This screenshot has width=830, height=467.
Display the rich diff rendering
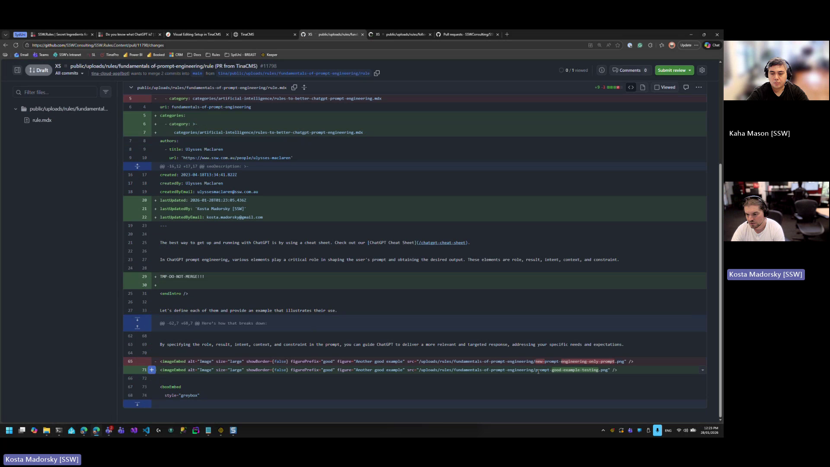coord(642,87)
